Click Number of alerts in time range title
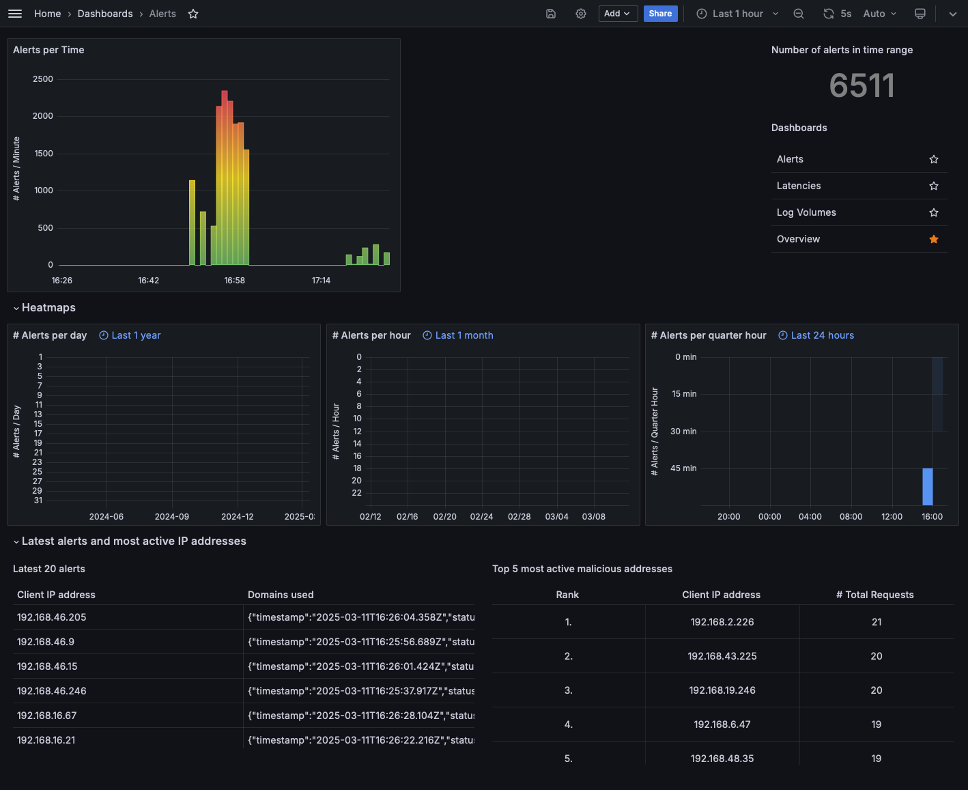The width and height of the screenshot is (968, 790). [x=842, y=50]
